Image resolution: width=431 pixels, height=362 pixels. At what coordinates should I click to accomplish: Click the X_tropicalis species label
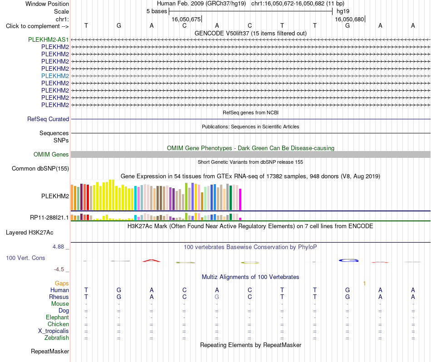coord(54,331)
